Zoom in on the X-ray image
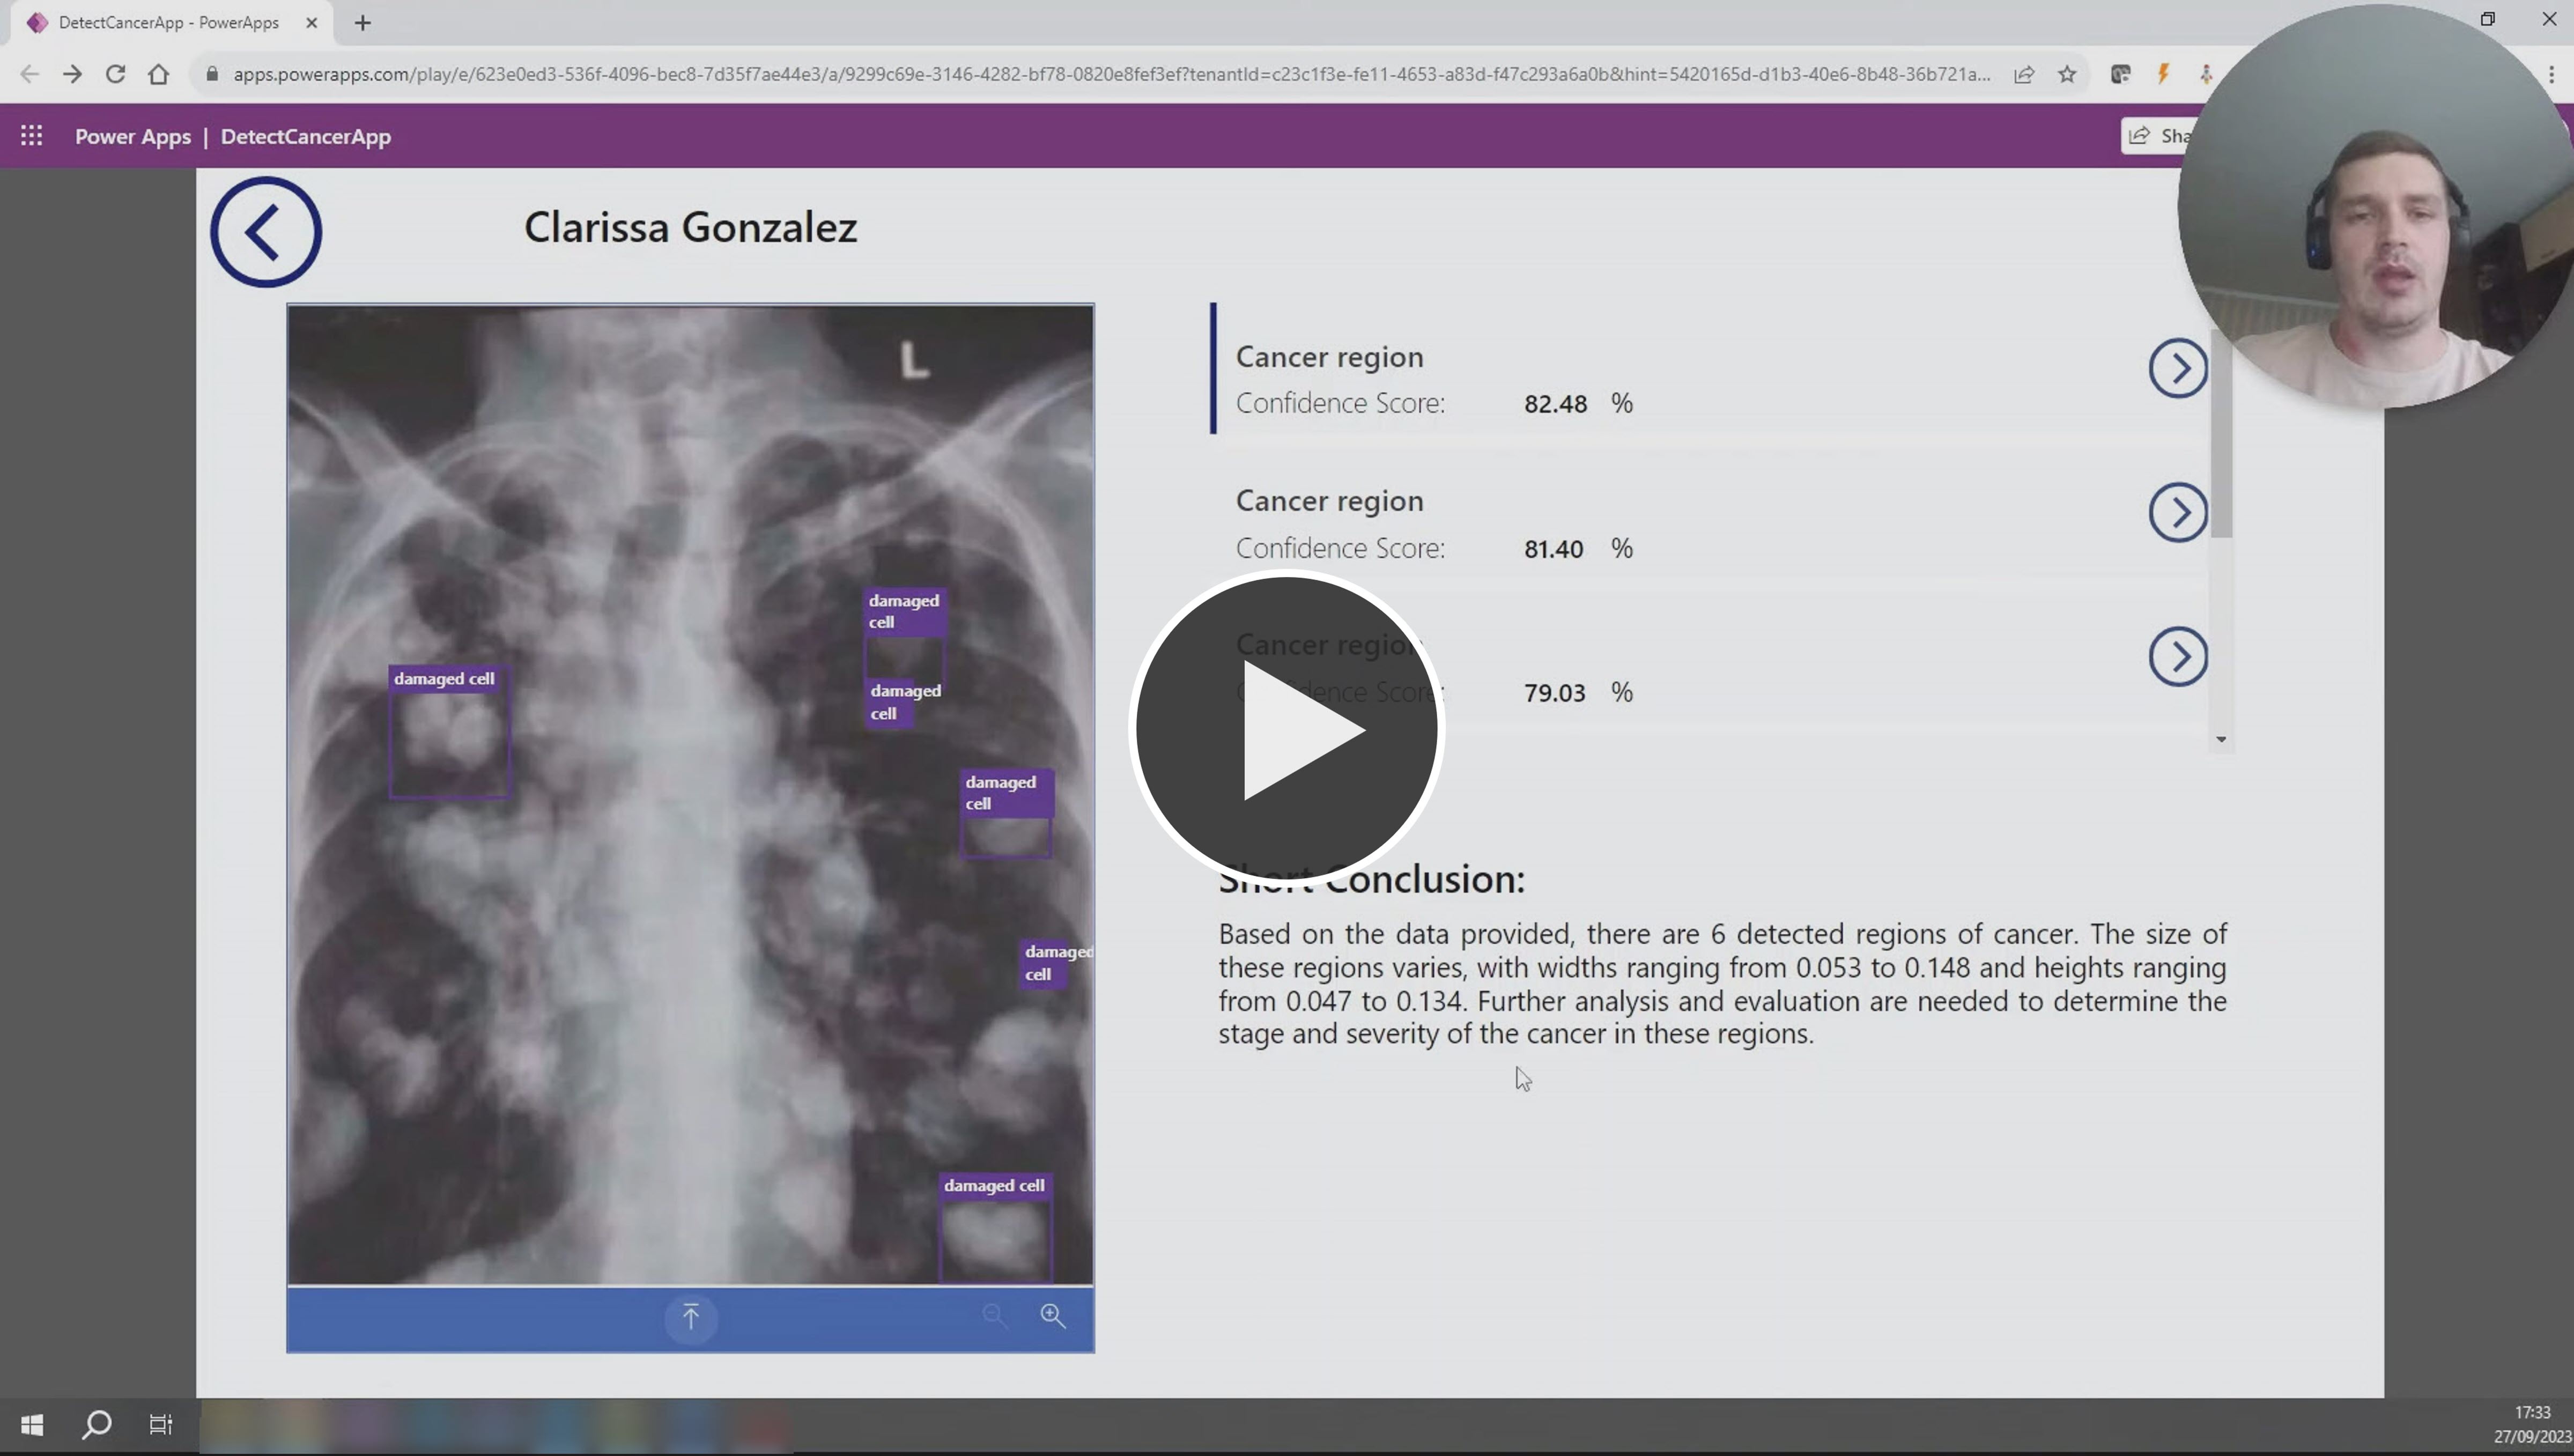Screen dimensions: 2574x1456 click(x=1053, y=1315)
